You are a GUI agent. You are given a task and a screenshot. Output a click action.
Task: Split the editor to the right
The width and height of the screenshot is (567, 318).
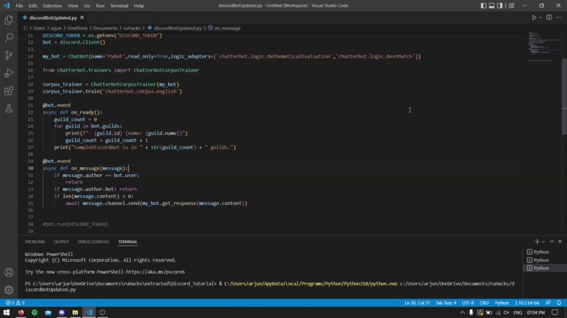coord(549,18)
